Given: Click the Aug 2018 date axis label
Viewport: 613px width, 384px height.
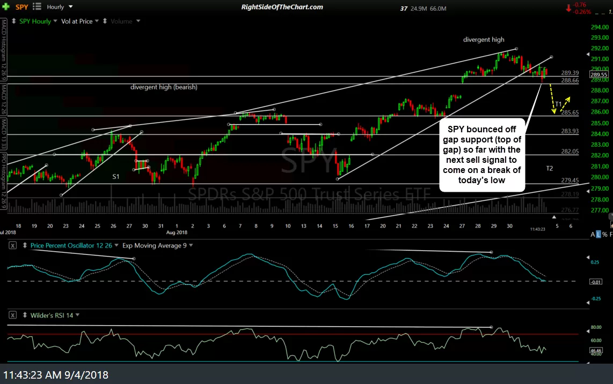Looking at the screenshot, I should pyautogui.click(x=177, y=232).
